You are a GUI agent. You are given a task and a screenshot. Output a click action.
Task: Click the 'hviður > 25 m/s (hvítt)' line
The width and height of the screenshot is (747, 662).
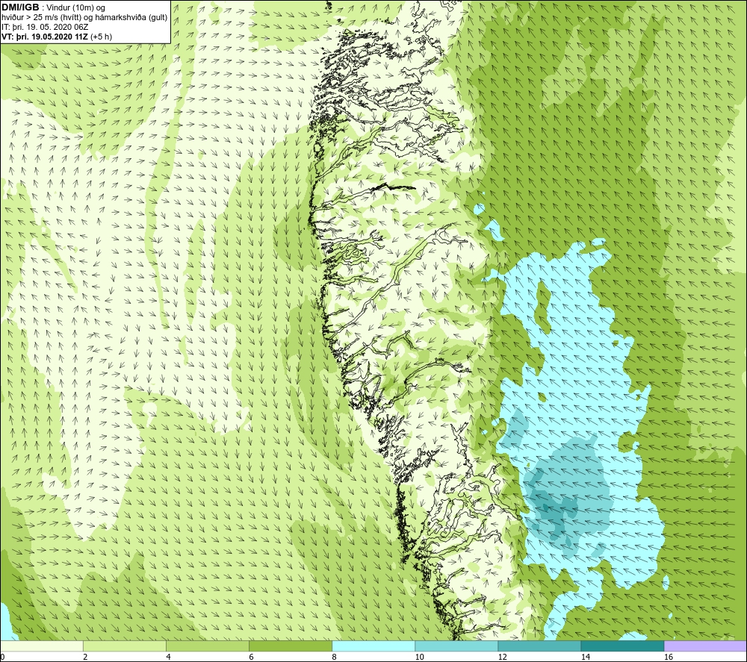point(40,18)
